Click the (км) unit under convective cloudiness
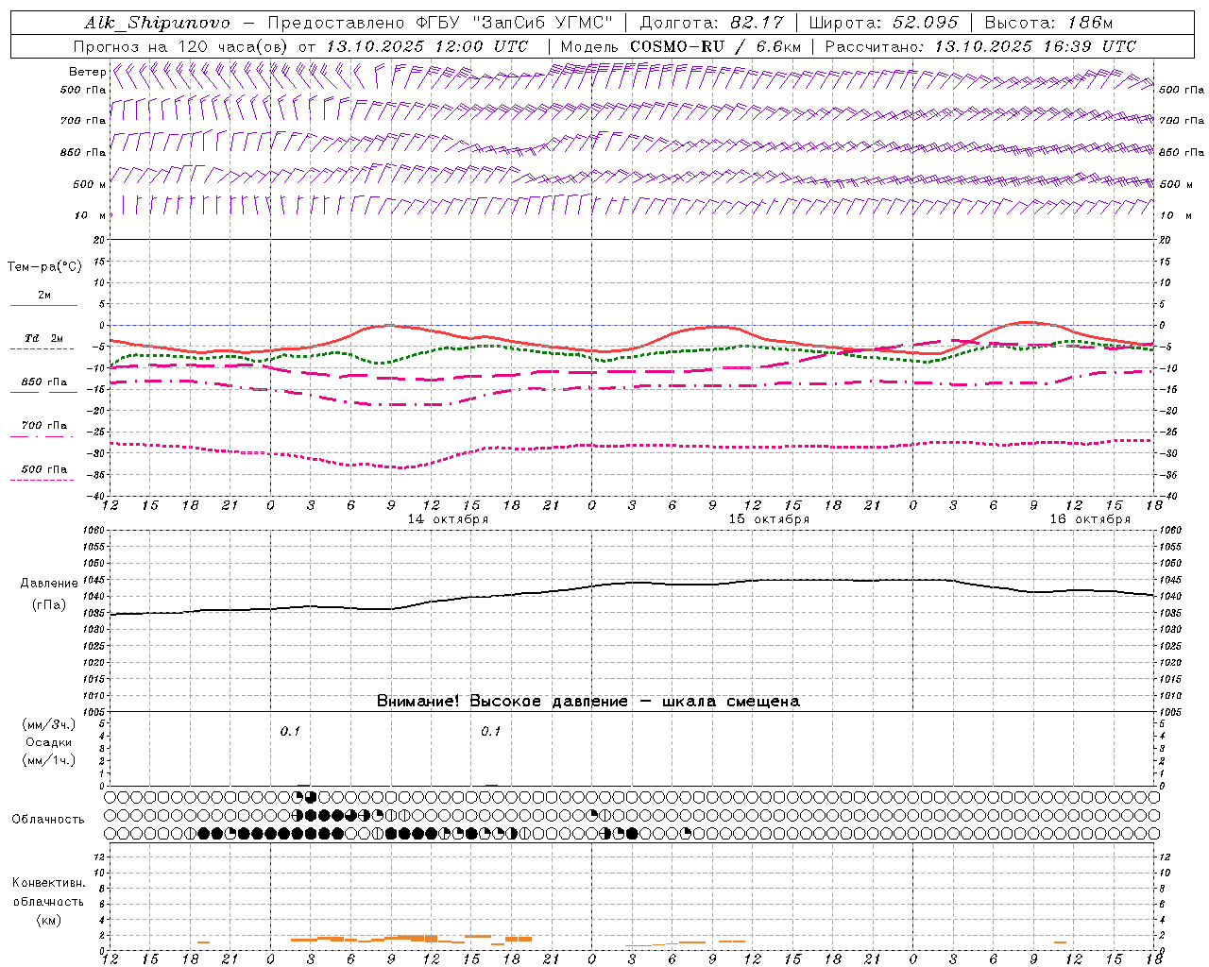The width and height of the screenshot is (1209, 967). pyautogui.click(x=48, y=920)
